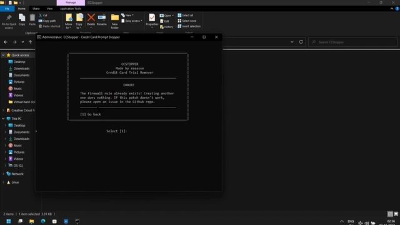The image size is (400, 225).
Task: Open the Copy to folder menu
Action: (79, 21)
